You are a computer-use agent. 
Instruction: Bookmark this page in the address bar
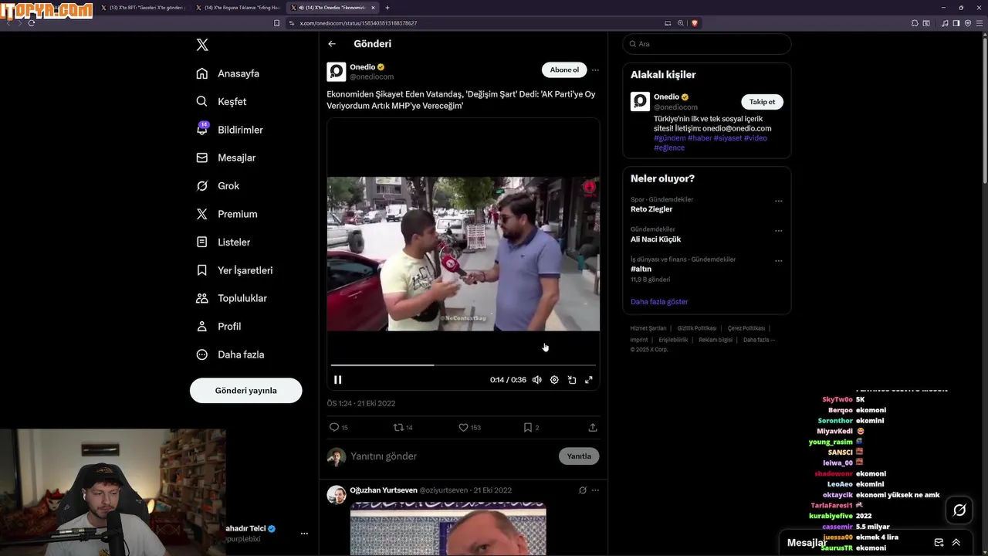tap(276, 23)
